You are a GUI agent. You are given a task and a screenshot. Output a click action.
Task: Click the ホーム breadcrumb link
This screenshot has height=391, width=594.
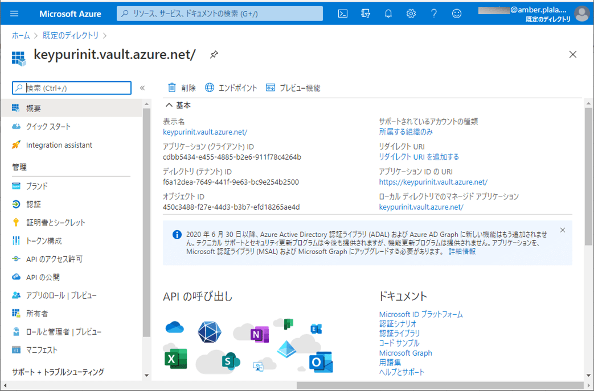(x=21, y=36)
